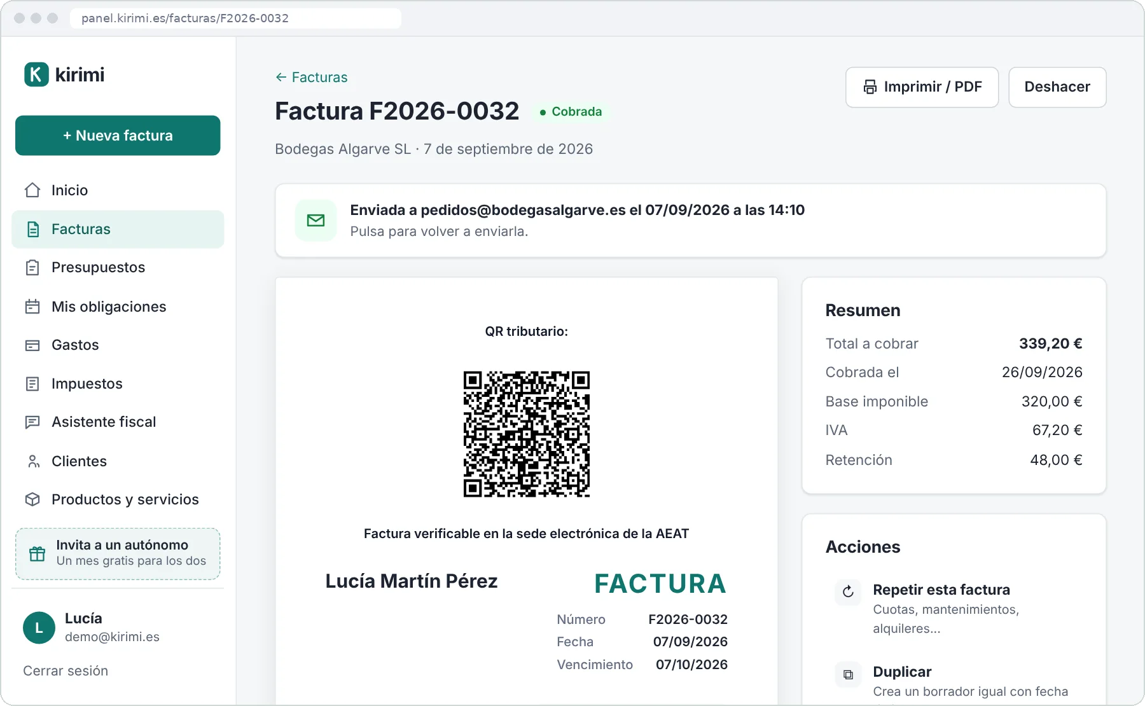Viewport: 1145px width, 706px height.
Task: Click the tax QR code
Action: (527, 434)
